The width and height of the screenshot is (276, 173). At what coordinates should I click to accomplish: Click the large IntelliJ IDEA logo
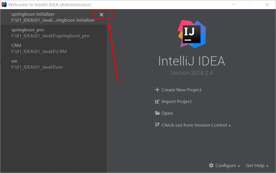point(192,34)
